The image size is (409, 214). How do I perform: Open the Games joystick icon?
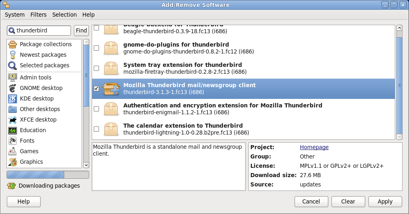[x=12, y=151]
